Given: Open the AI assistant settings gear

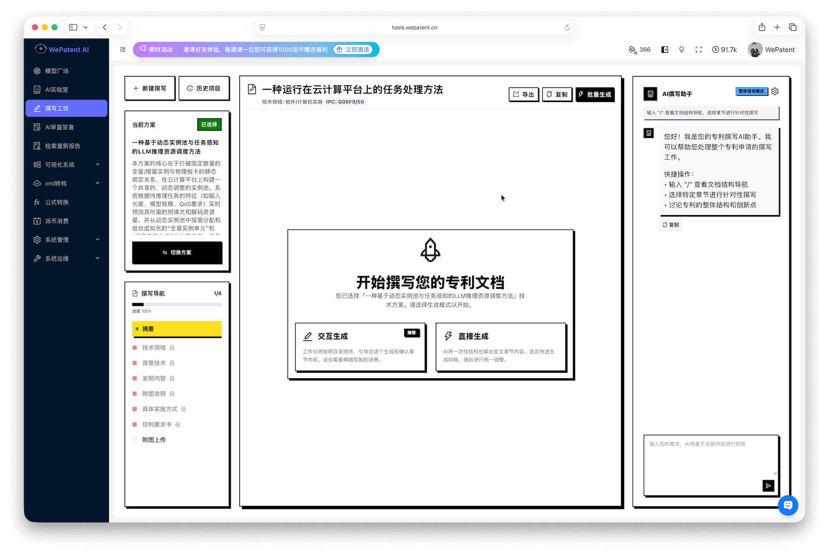Looking at the screenshot, I should point(775,91).
